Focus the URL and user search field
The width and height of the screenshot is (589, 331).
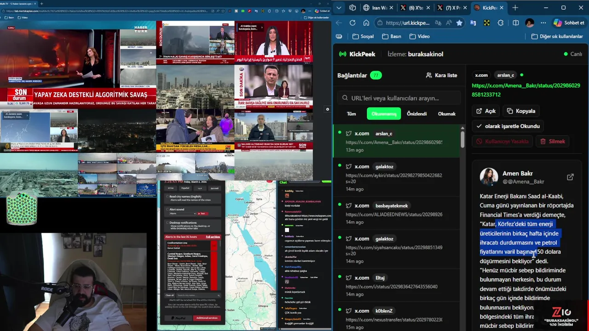coord(398,97)
